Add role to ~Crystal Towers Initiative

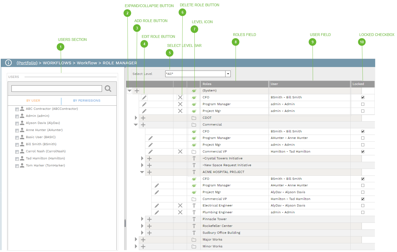tap(149, 159)
